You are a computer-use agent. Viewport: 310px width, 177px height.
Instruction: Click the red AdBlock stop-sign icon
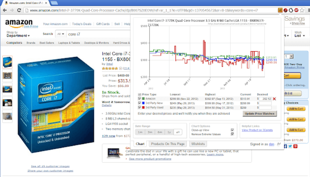coord(296,10)
